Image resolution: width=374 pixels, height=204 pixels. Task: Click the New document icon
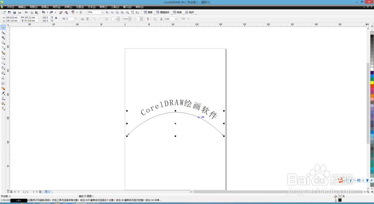[4, 12]
